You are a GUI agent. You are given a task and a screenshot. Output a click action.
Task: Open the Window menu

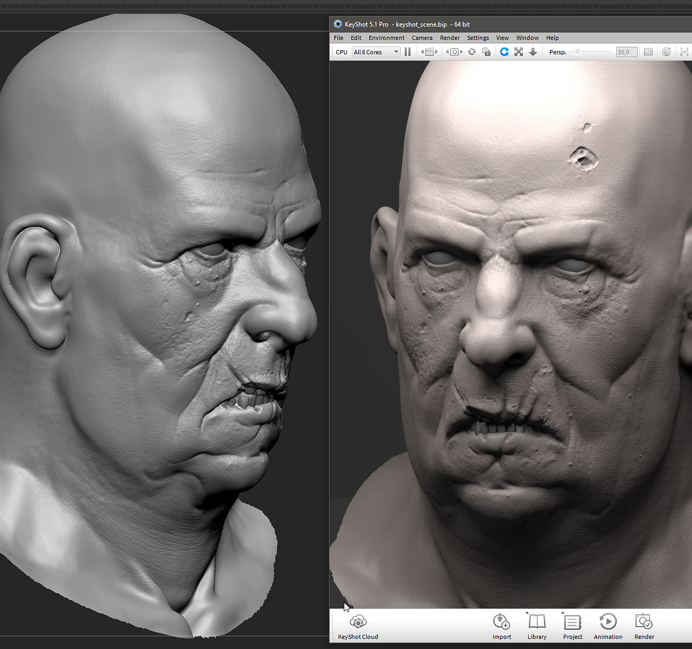point(528,38)
